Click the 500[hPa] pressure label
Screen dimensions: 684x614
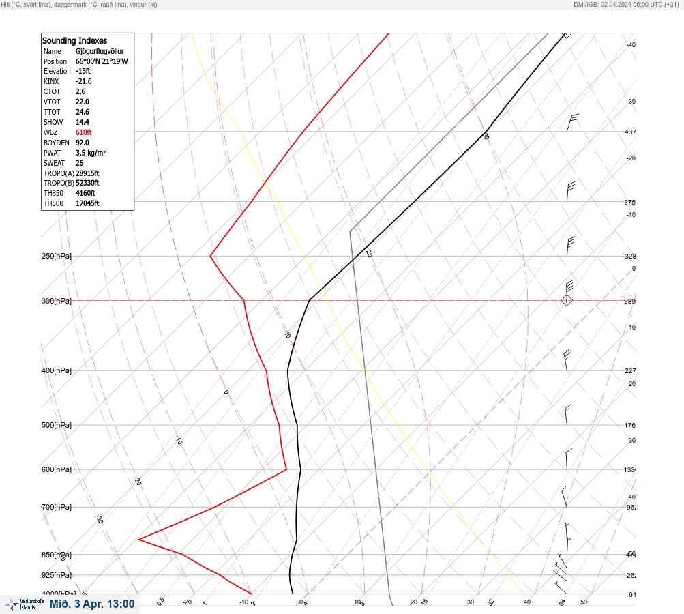coord(57,425)
